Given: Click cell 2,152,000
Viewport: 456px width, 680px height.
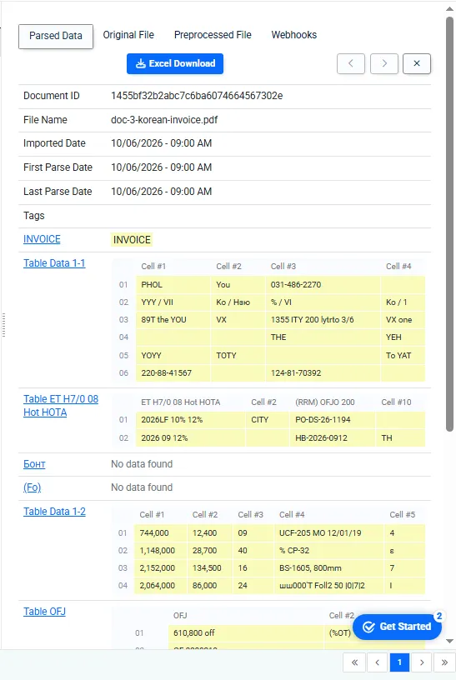Looking at the screenshot, I should coord(161,567).
